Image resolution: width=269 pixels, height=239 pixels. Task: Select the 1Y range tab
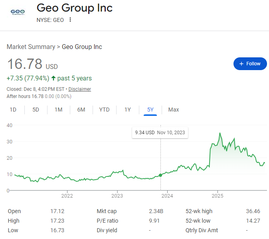[x=127, y=110]
